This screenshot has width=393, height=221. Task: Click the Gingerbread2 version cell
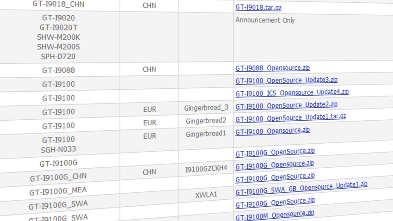206,121
